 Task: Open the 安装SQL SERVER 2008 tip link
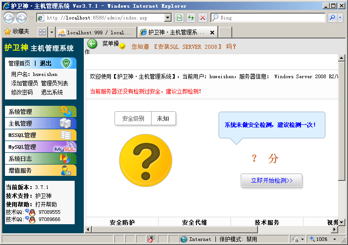tap(188, 47)
